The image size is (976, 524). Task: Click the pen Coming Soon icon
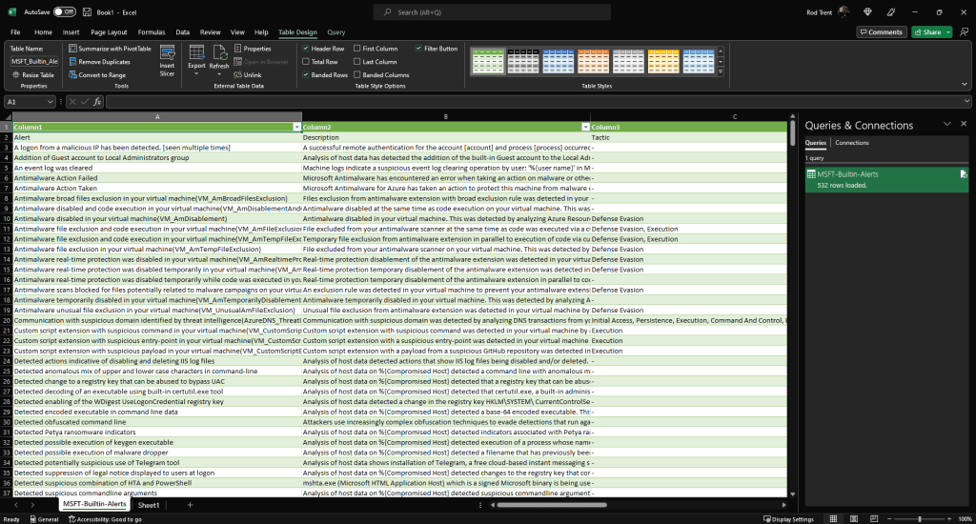891,11
